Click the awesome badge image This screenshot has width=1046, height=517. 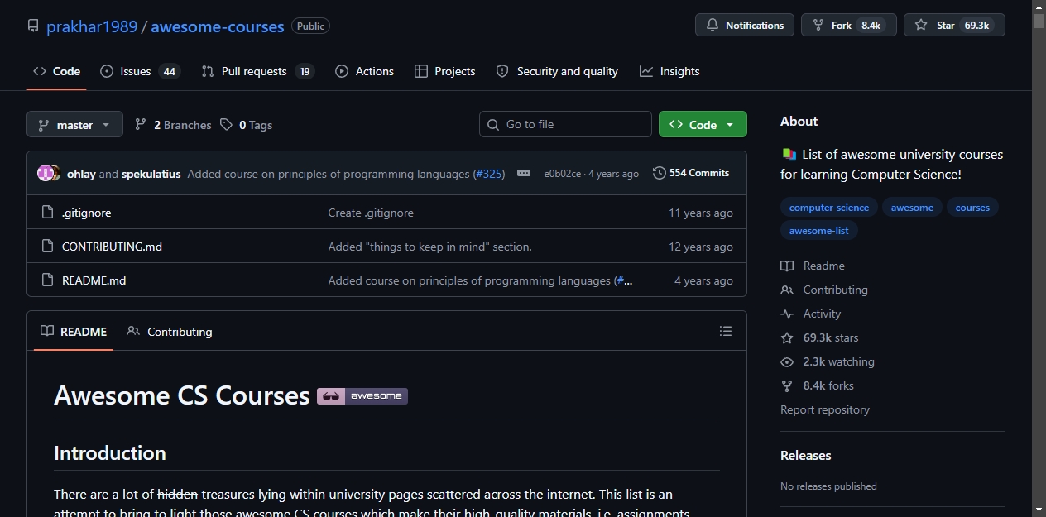(362, 395)
